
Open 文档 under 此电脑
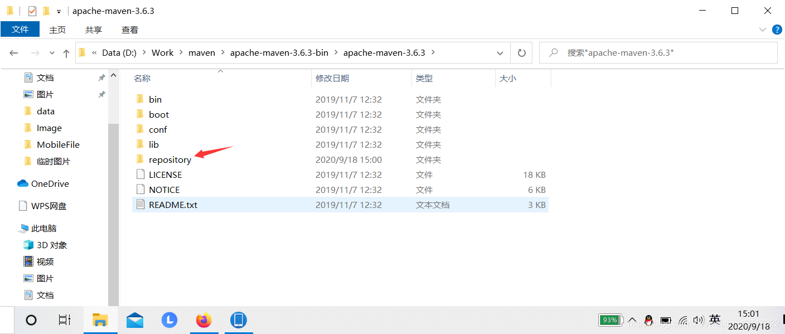45,295
